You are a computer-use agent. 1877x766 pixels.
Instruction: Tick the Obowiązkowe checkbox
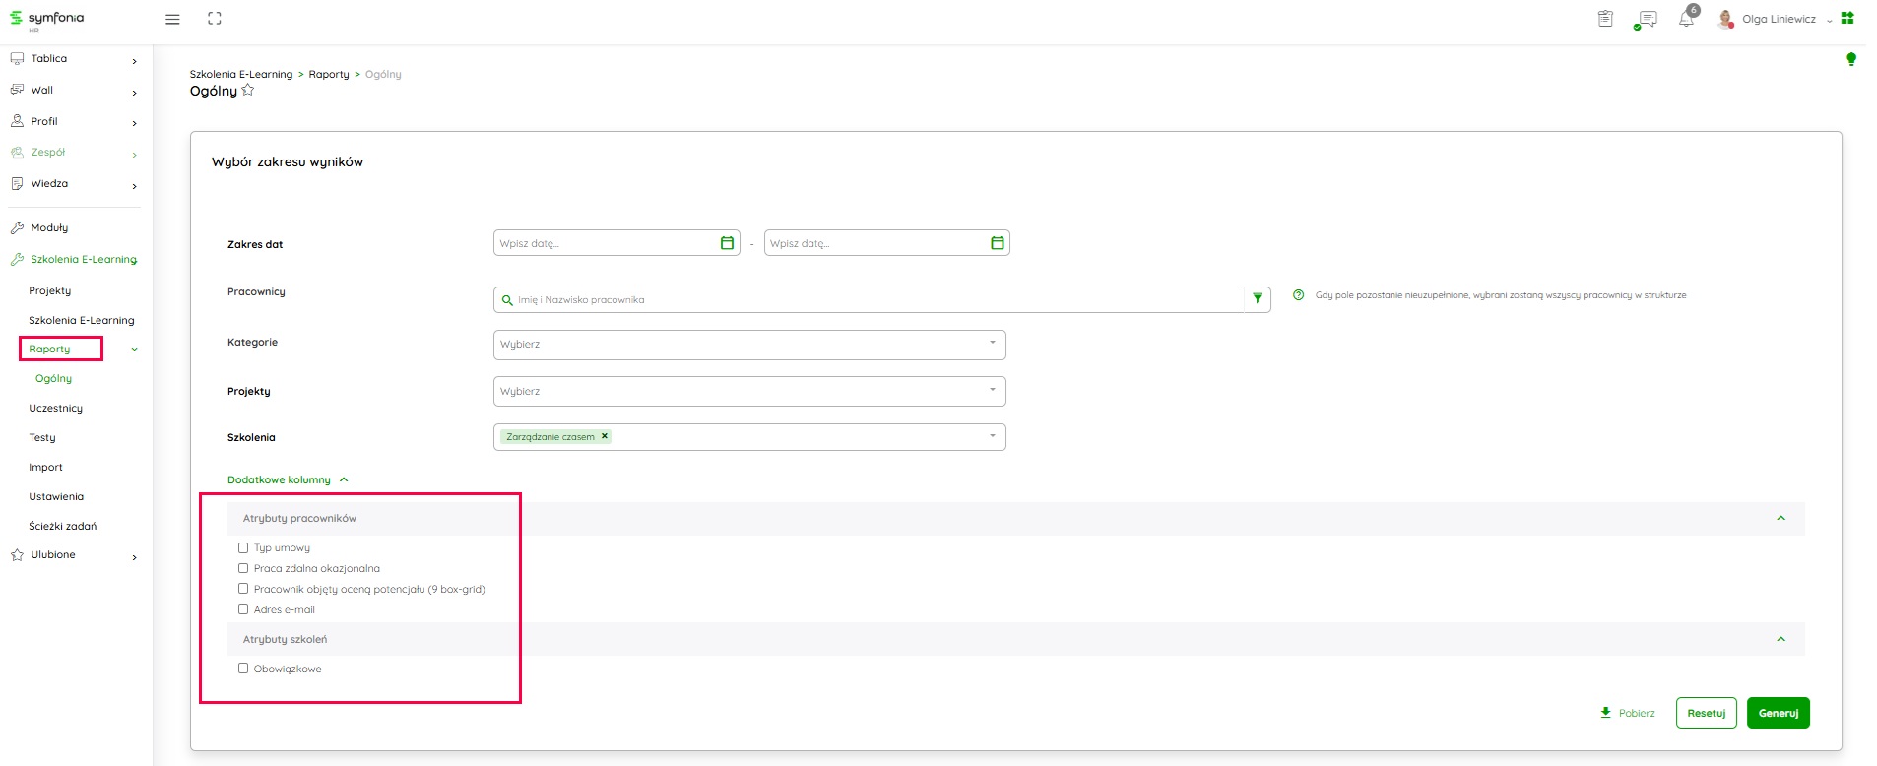(243, 669)
